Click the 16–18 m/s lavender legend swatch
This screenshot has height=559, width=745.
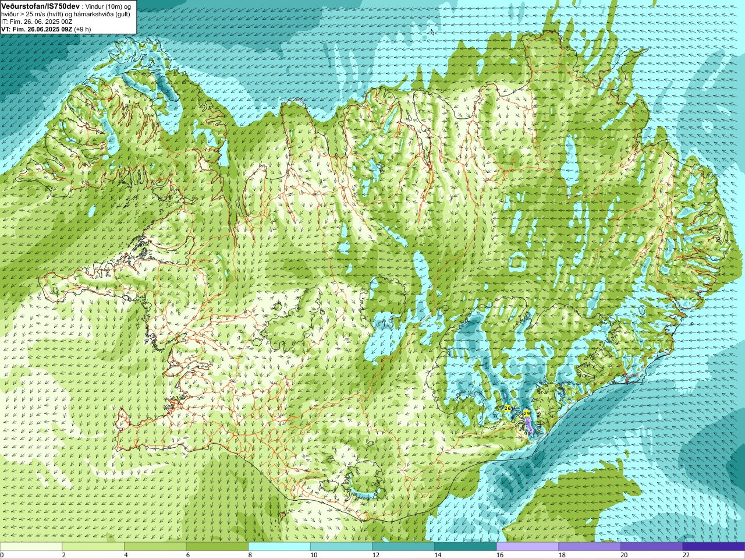point(527,547)
